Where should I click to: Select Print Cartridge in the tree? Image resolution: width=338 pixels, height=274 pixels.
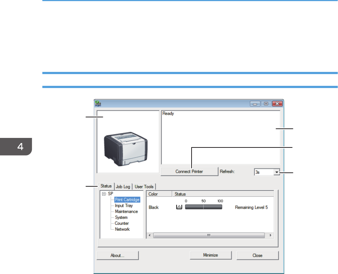(127, 200)
